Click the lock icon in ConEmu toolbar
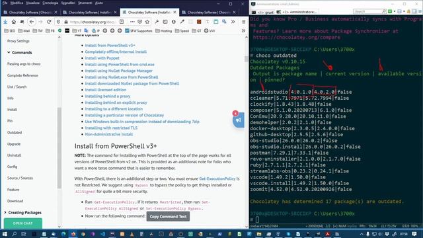The image size is (423, 238). pyautogui.click(x=408, y=11)
